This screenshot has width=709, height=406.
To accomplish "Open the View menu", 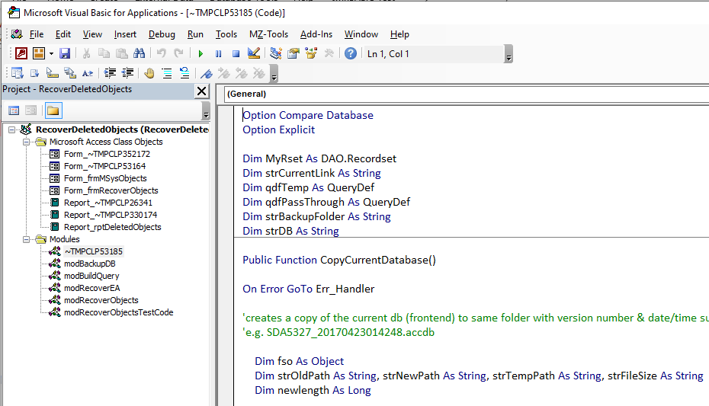I will pyautogui.click(x=93, y=34).
